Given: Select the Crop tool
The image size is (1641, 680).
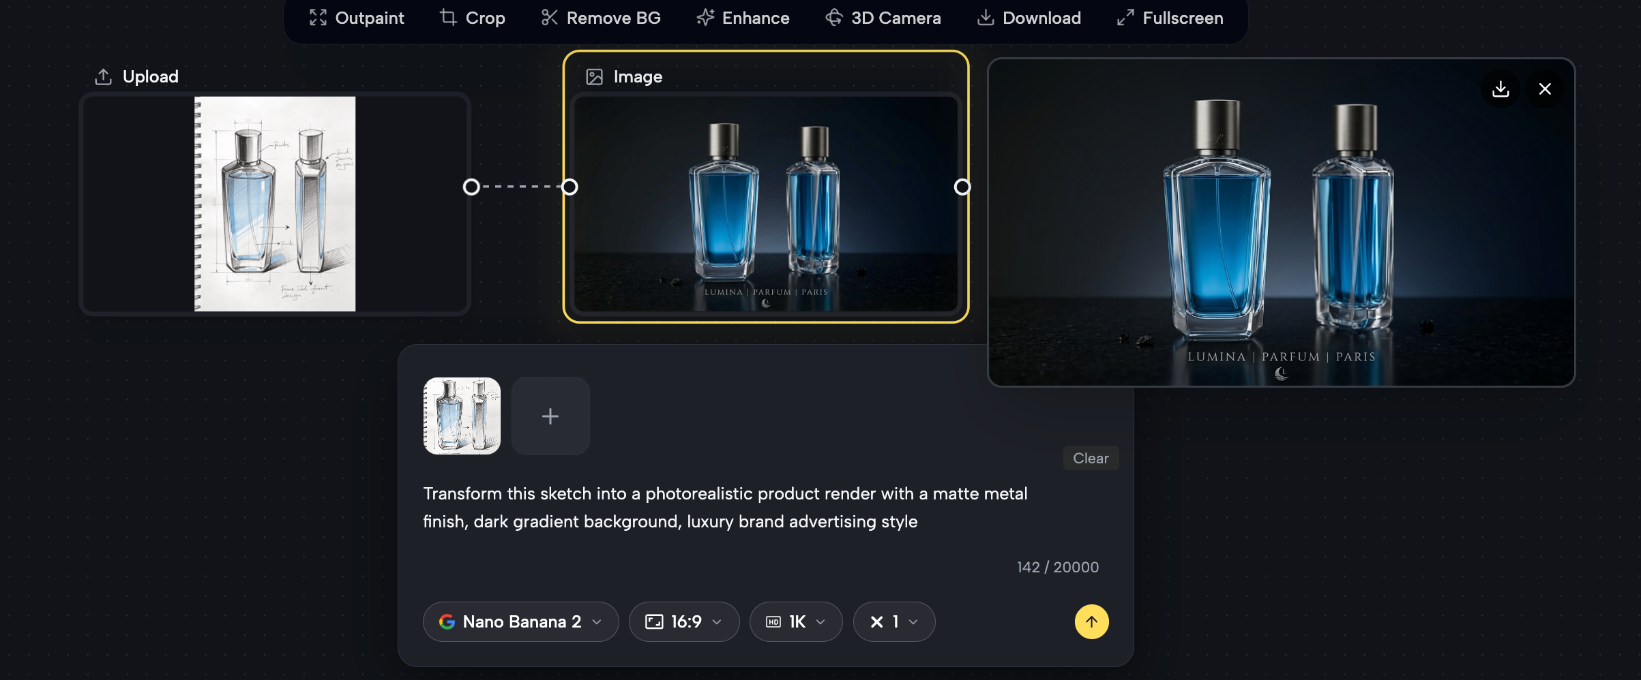Looking at the screenshot, I should [x=472, y=18].
